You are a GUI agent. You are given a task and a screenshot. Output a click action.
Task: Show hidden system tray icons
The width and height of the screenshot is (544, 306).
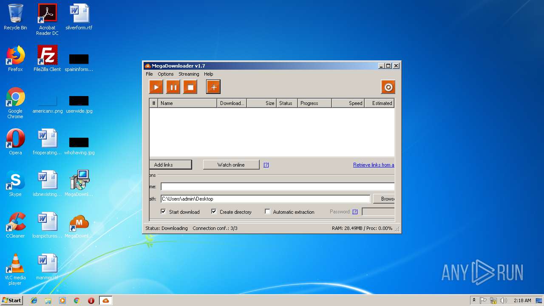tap(474, 300)
